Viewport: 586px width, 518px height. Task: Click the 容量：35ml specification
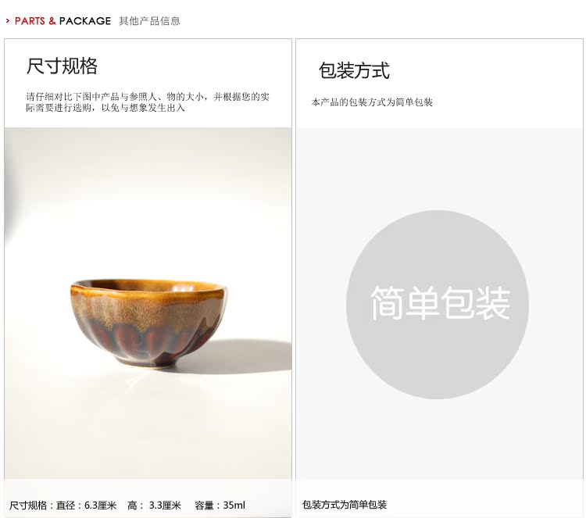coord(220,505)
